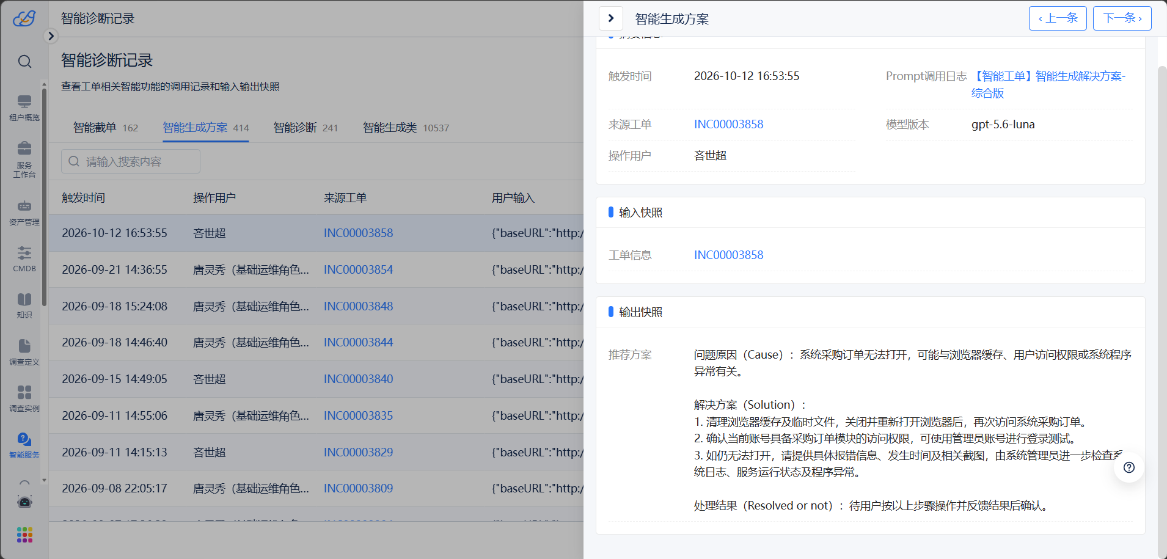Viewport: 1167px width, 559px height.
Task: Switch to the 智能生成方案 tab
Action: click(x=206, y=128)
